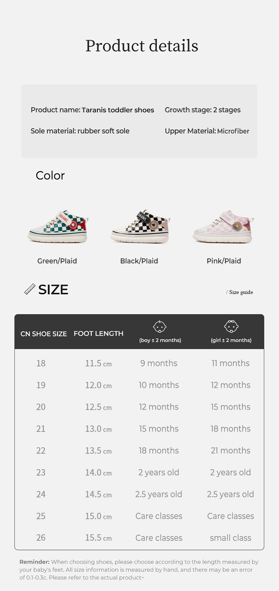
Task: Click the boy baby face icon
Action: pos(160,327)
